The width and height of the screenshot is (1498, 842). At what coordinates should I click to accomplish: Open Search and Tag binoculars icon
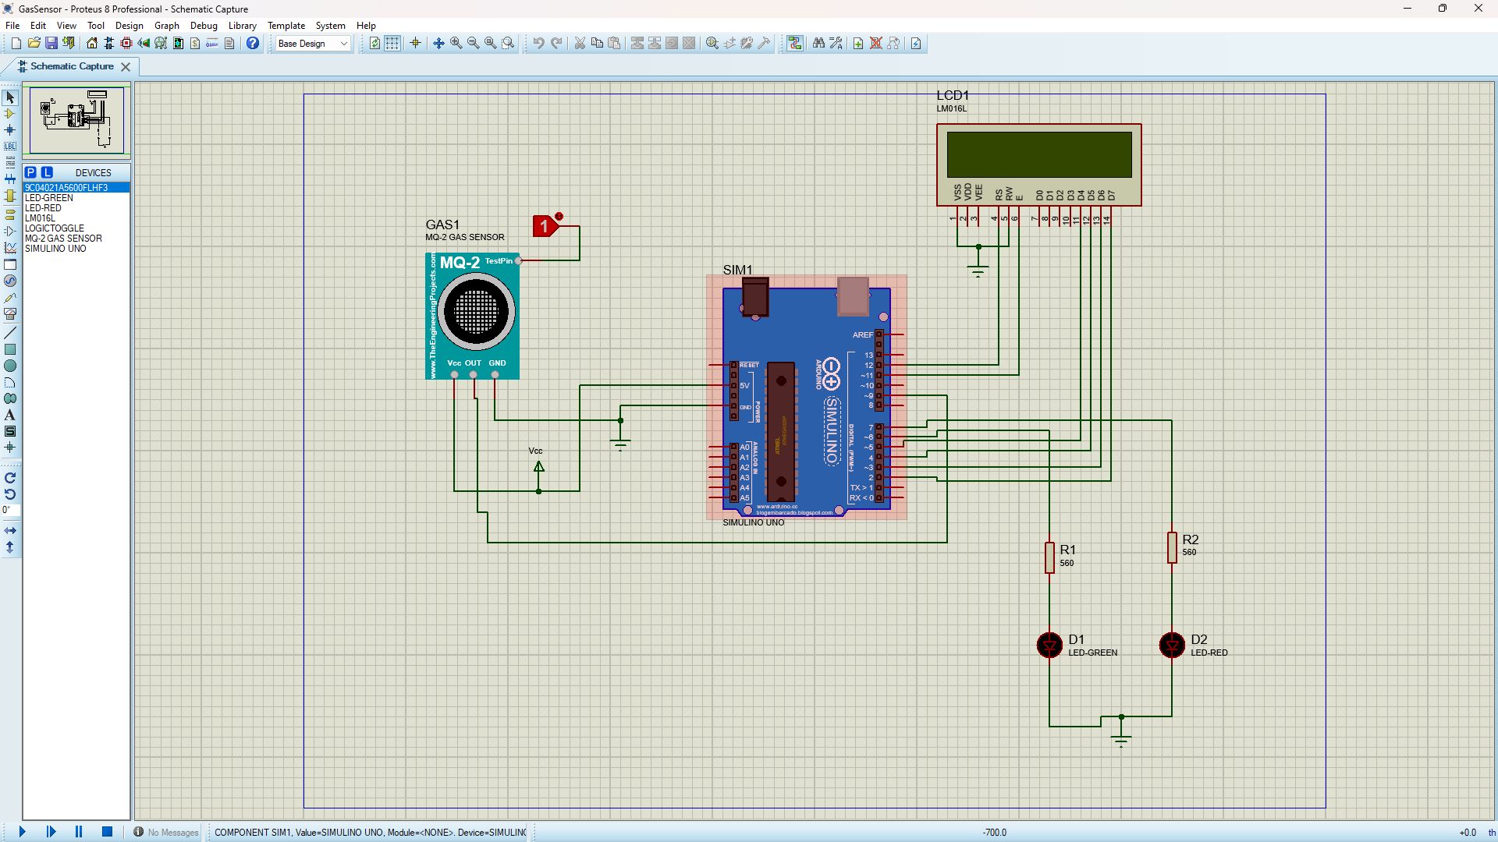(818, 44)
